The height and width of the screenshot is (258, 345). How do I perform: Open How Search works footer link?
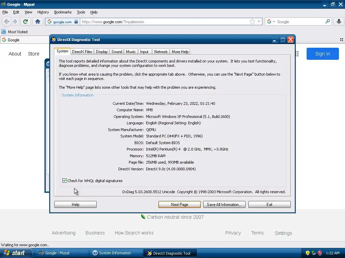coord(134,233)
